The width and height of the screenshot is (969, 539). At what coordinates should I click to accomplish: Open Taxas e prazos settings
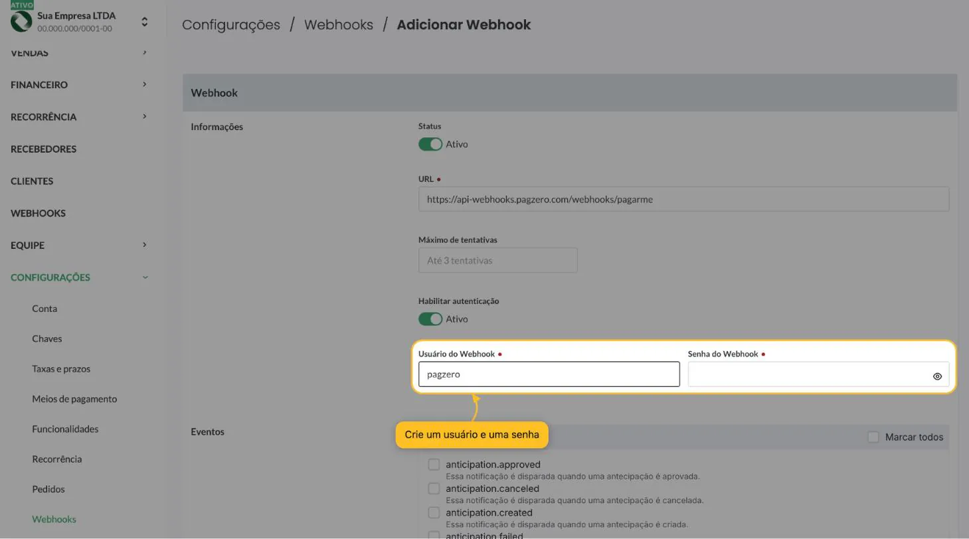point(61,368)
